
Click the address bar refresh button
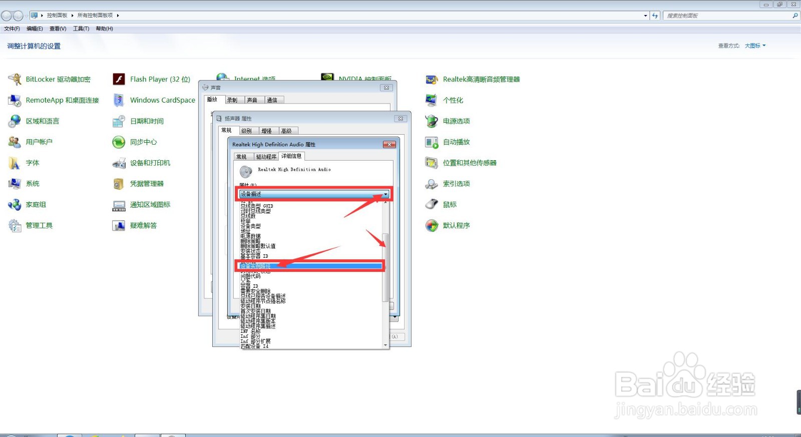(655, 16)
